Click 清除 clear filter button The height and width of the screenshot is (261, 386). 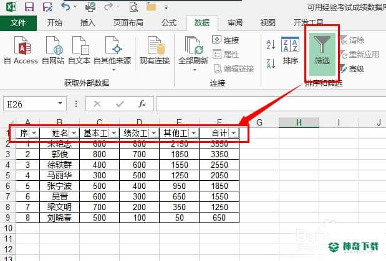tap(352, 40)
